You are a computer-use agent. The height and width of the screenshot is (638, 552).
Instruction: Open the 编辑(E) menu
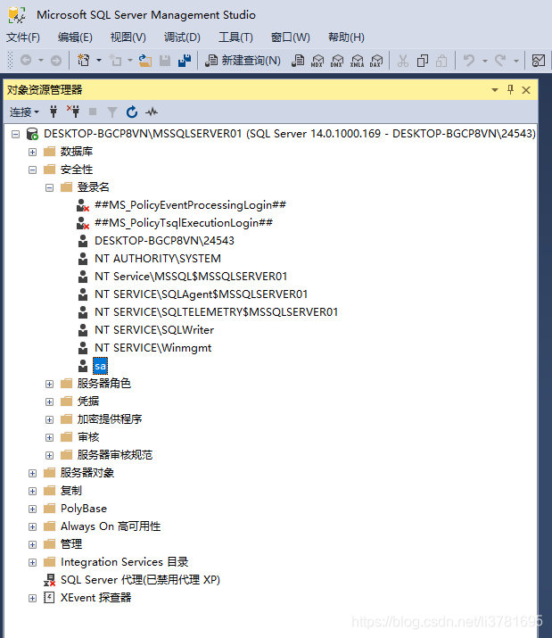pyautogui.click(x=75, y=37)
